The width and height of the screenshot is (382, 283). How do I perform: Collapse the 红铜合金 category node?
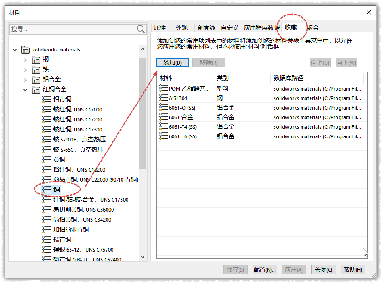pos(25,90)
